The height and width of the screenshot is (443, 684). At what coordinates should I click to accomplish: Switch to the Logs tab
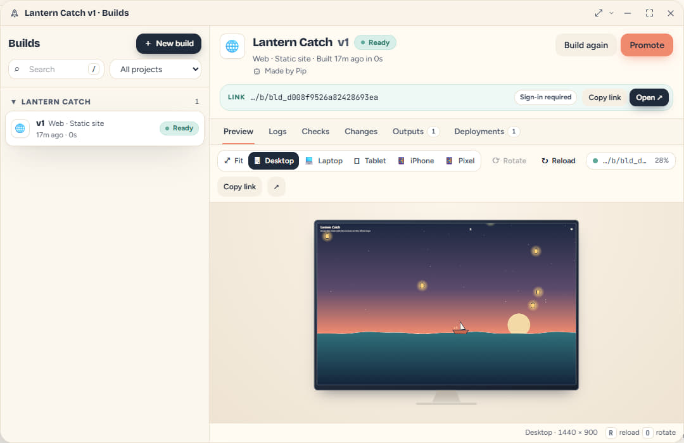[277, 132]
